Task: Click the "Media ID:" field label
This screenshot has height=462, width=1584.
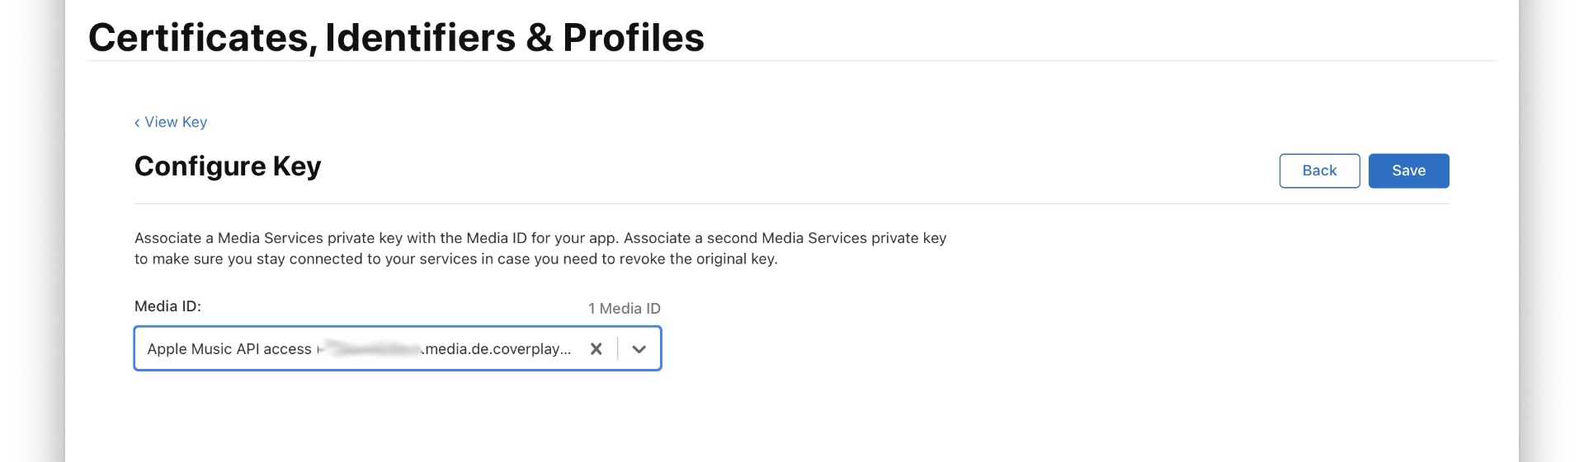Action: coord(167,306)
